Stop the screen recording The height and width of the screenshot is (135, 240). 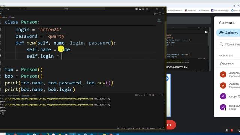(x=232, y=130)
